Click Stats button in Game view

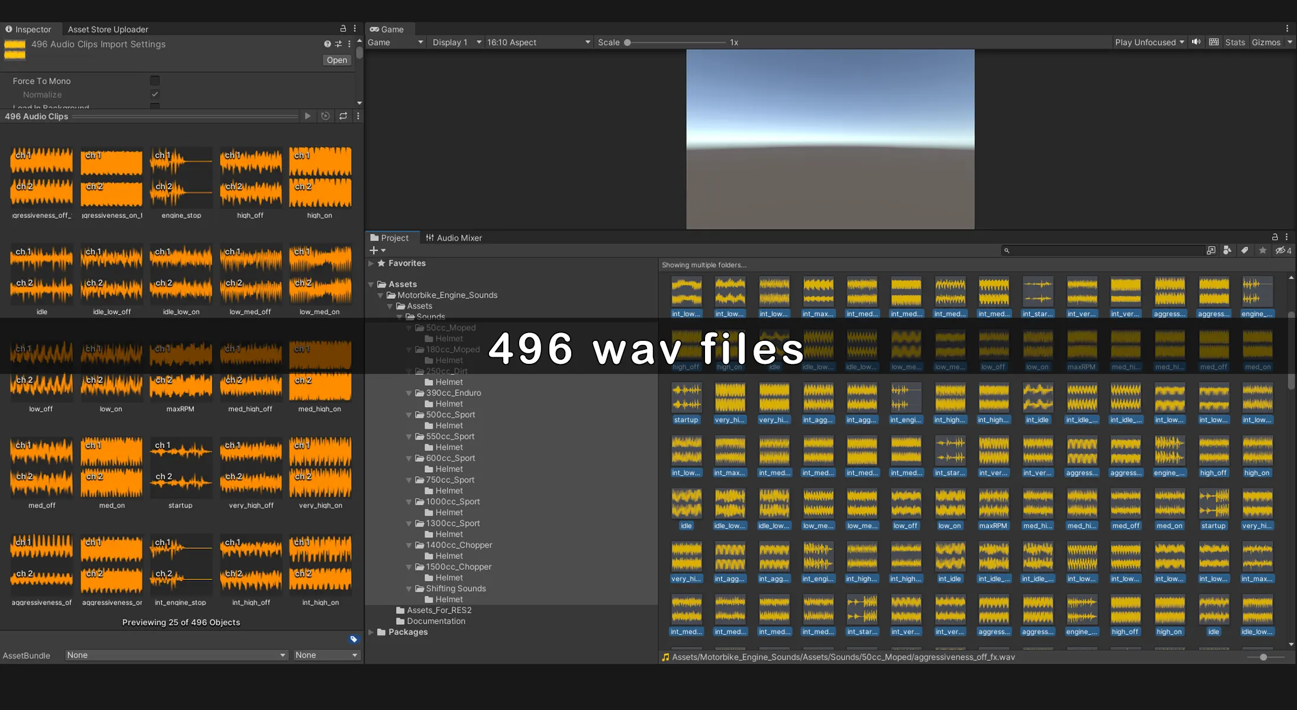[x=1235, y=42]
